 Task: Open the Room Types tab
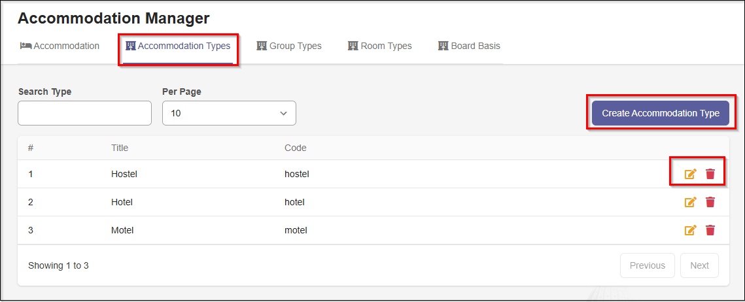coord(380,46)
